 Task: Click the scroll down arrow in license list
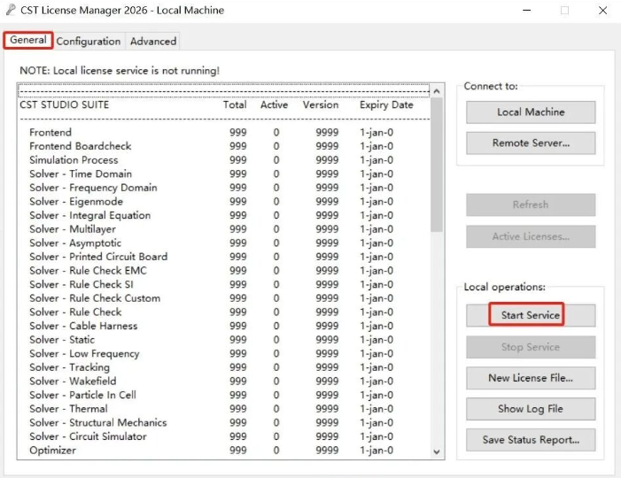click(436, 451)
